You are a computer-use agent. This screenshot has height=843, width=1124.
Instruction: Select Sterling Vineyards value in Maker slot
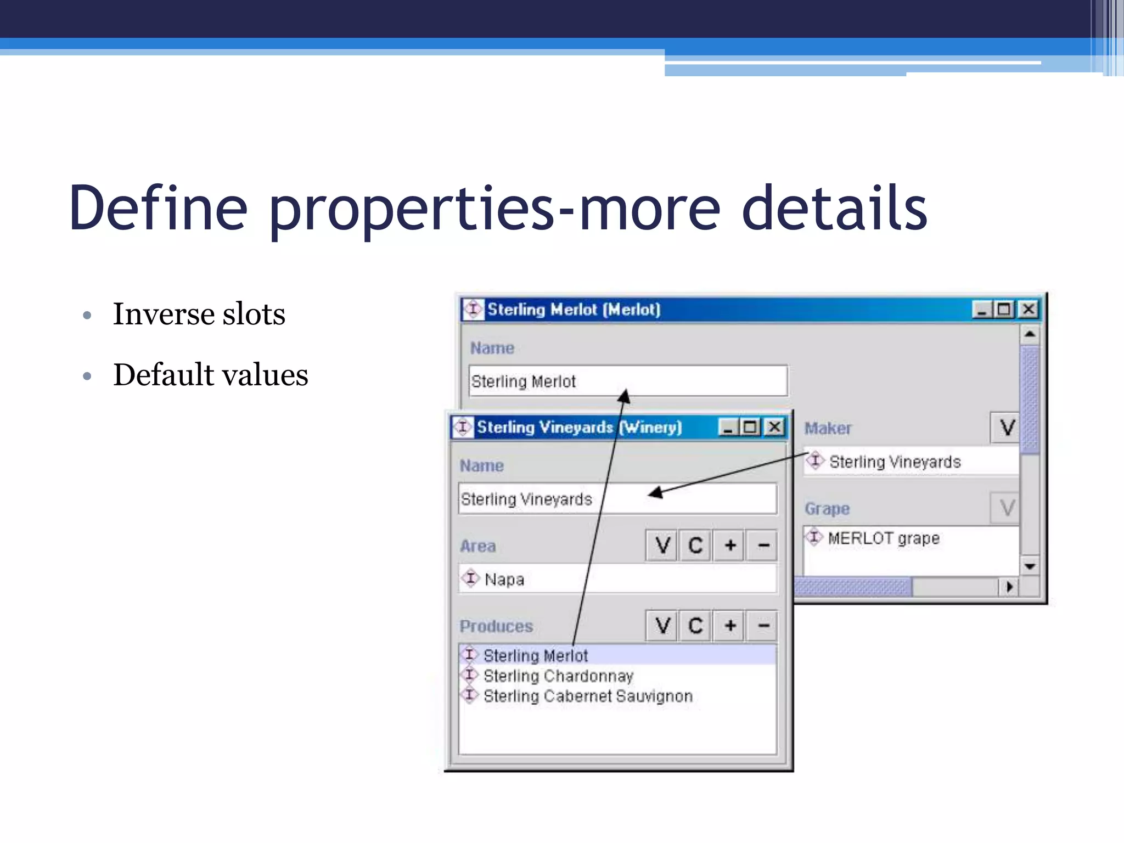click(x=912, y=462)
